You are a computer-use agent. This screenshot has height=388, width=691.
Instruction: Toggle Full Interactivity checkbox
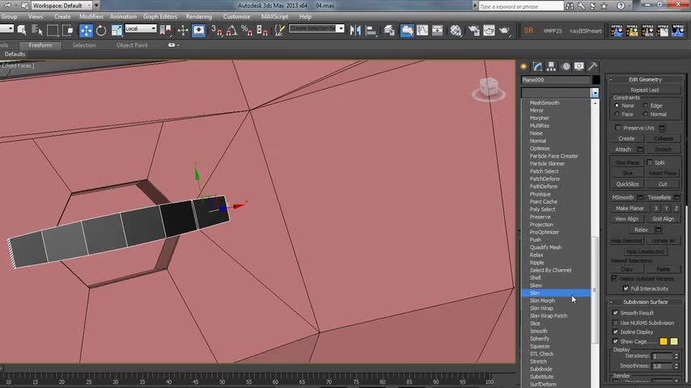(x=625, y=289)
